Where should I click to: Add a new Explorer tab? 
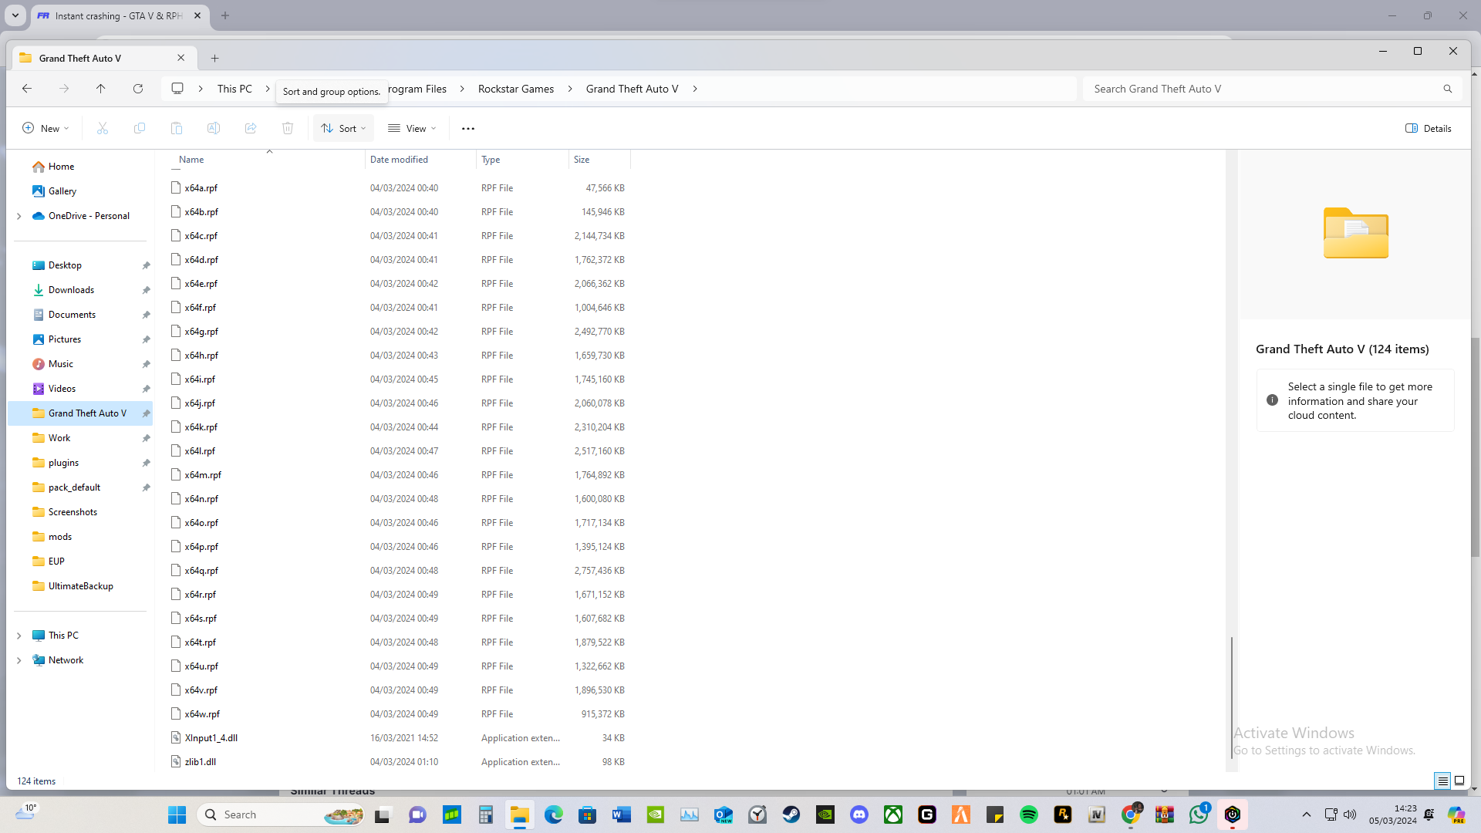[215, 58]
